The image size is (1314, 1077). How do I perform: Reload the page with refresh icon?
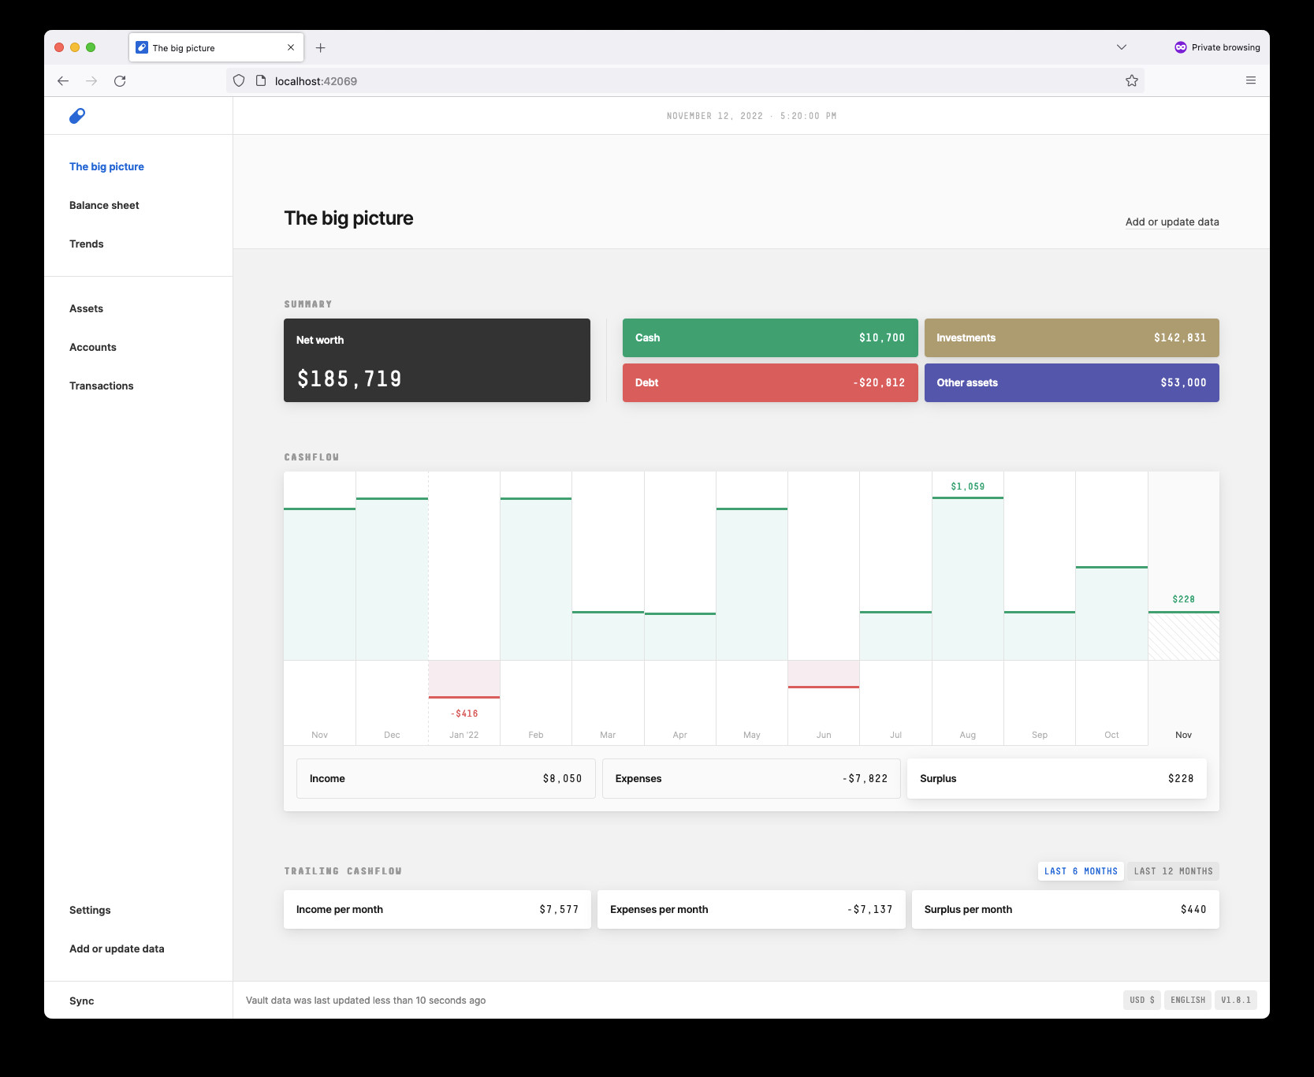coord(120,81)
